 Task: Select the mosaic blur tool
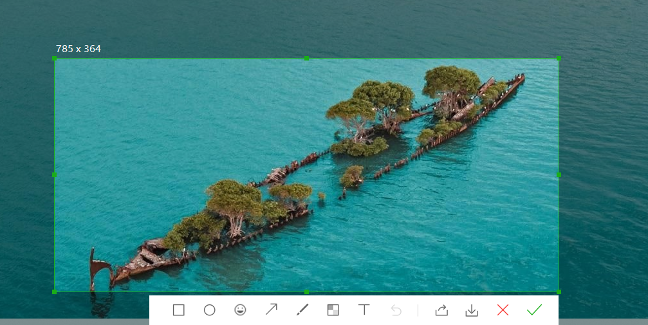coord(333,310)
